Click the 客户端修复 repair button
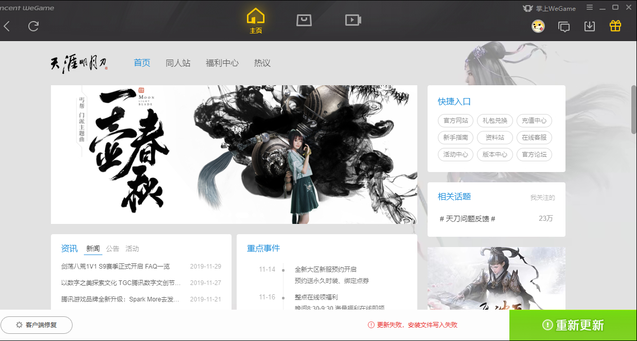 point(37,325)
